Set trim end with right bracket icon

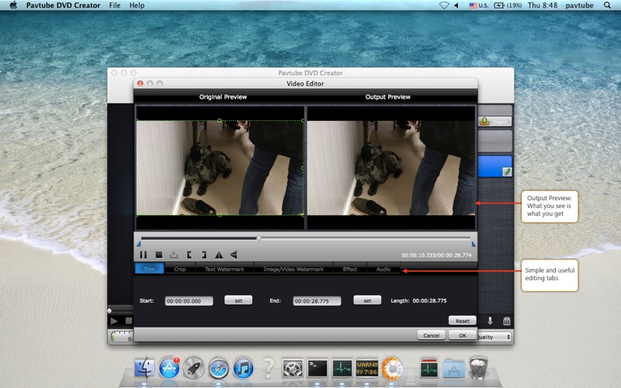point(204,255)
